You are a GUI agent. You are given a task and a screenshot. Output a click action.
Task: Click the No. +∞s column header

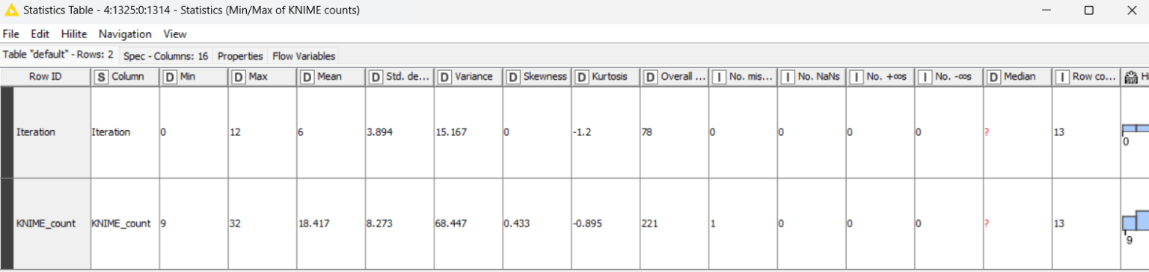point(880,76)
